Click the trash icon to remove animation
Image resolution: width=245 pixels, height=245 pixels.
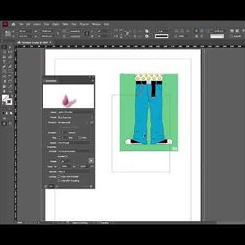(x=91, y=186)
